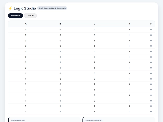
Task: Toggle F output for row 1 0 0 1
Action: coord(151,79)
